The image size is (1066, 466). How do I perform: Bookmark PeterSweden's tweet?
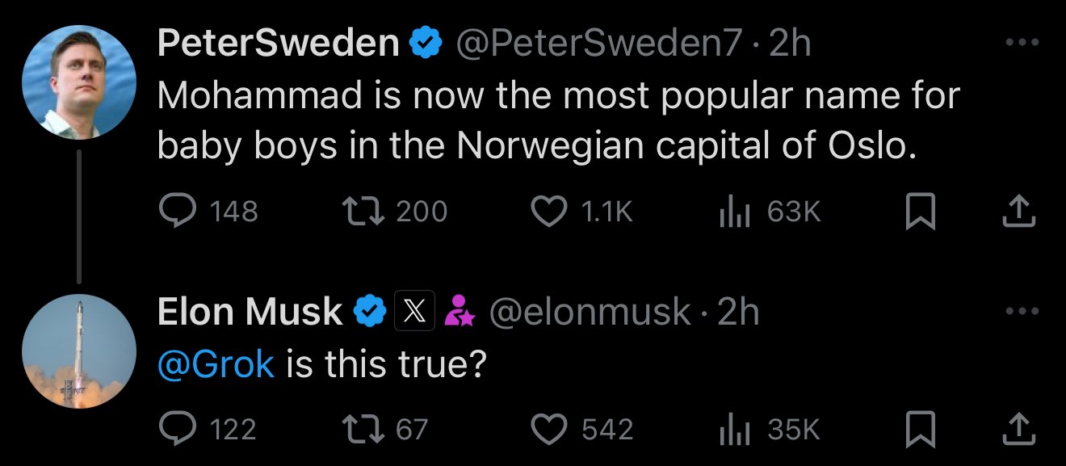(921, 212)
